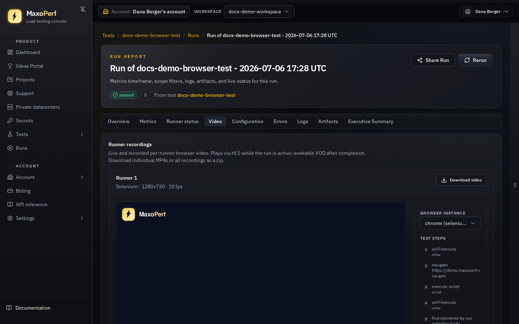This screenshot has width=519, height=324.
Task: Open the Configuration tab
Action: (x=248, y=121)
